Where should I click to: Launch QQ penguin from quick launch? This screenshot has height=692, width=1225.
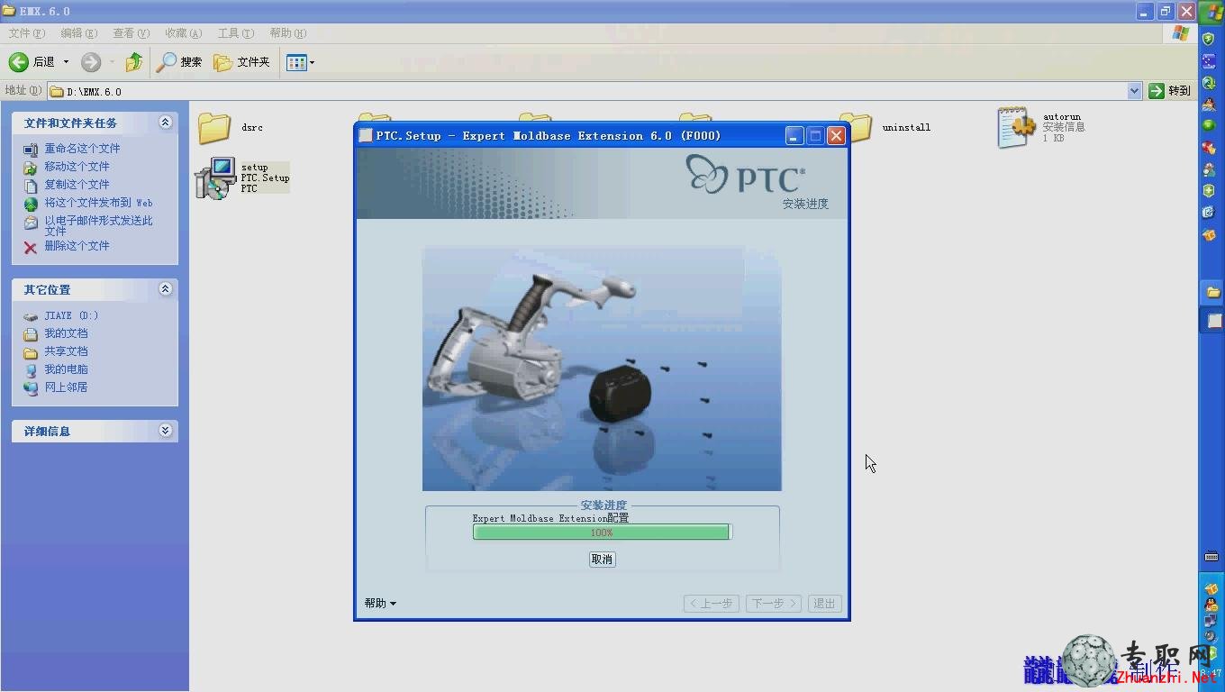[1210, 104]
